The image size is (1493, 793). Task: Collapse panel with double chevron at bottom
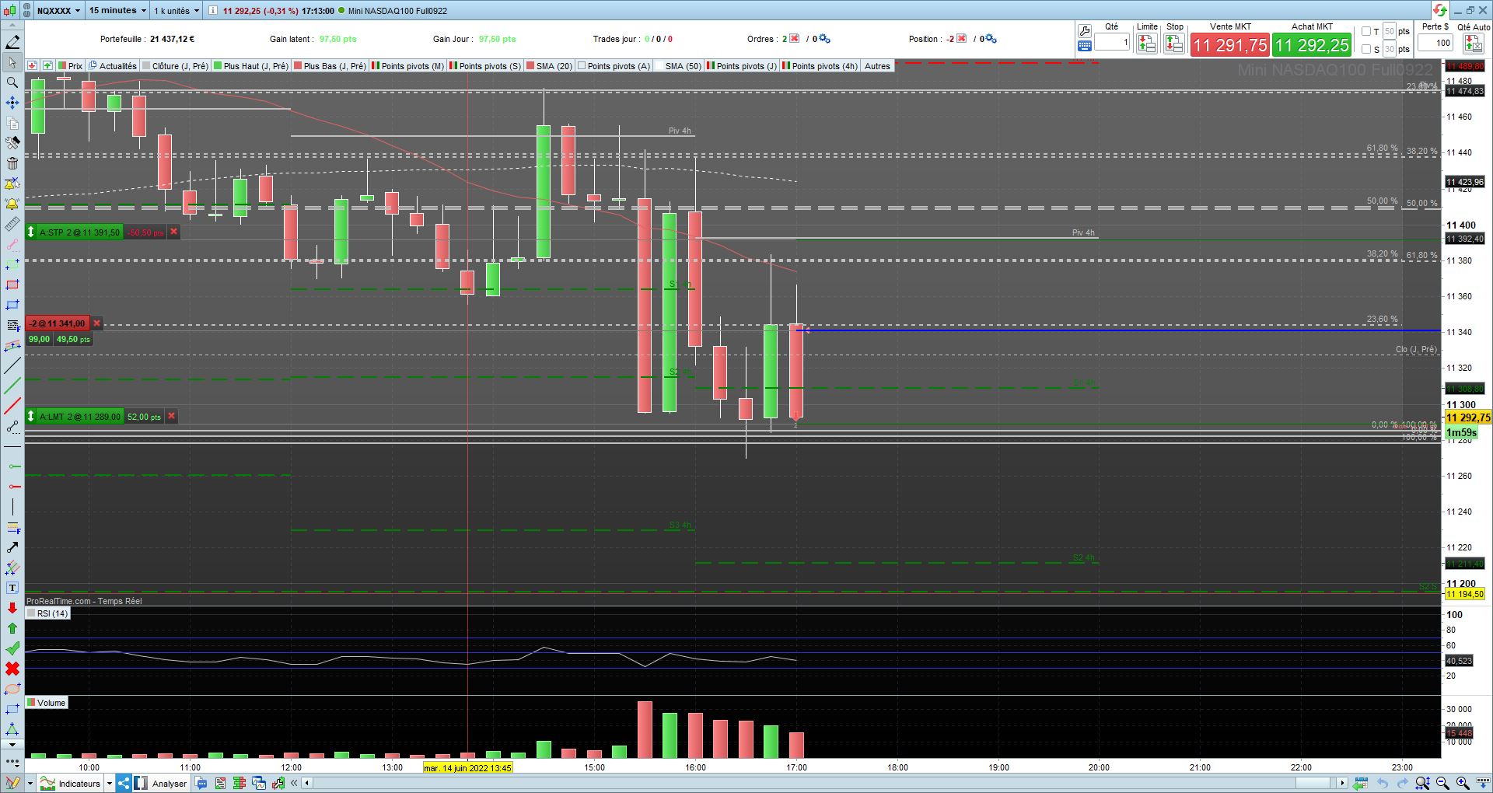294,783
